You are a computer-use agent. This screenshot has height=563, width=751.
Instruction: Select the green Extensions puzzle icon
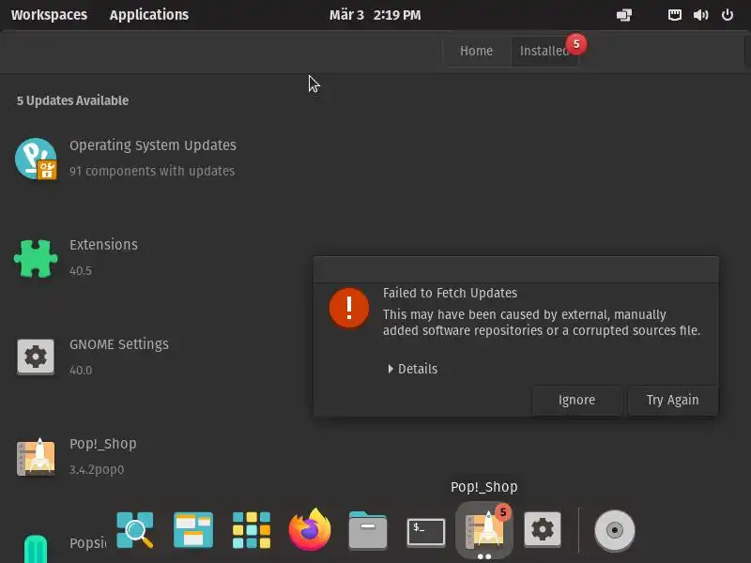point(36,259)
